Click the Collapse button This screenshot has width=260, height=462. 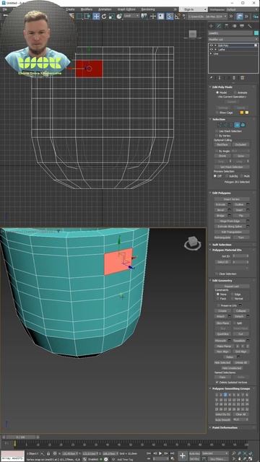[x=241, y=311]
